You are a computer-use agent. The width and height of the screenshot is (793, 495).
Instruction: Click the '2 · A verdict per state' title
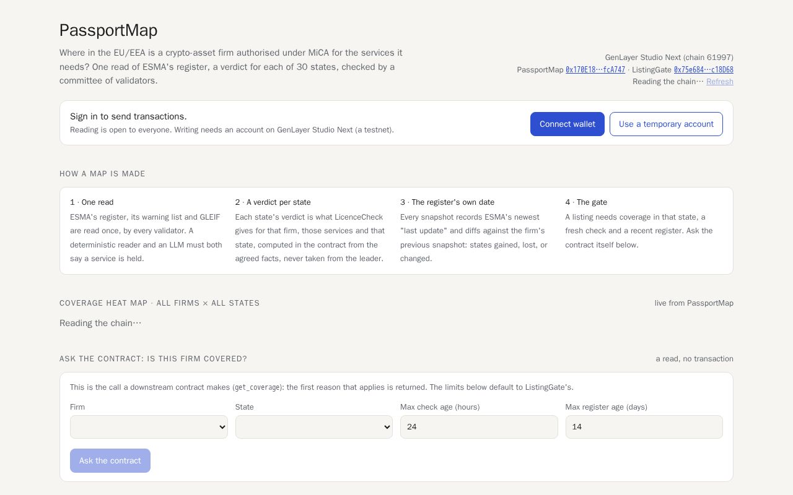tap(273, 202)
